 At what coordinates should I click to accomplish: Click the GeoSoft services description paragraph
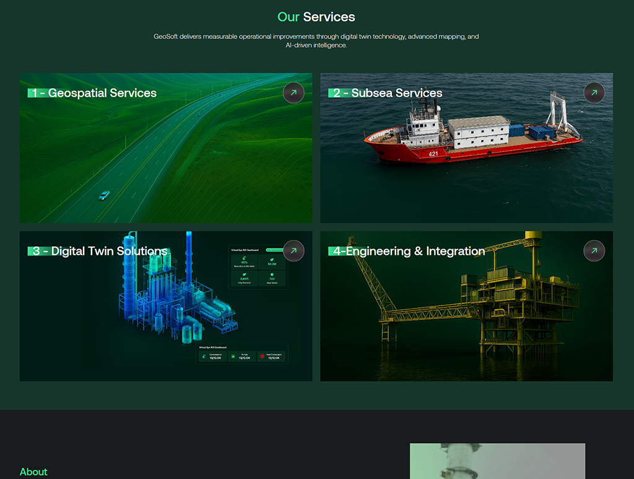tap(316, 41)
